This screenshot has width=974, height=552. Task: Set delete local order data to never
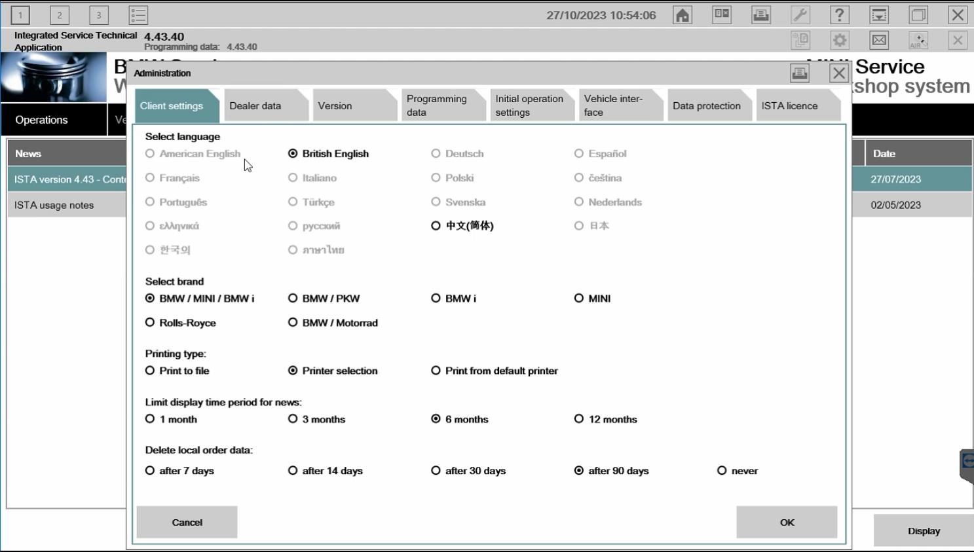pyautogui.click(x=737, y=470)
